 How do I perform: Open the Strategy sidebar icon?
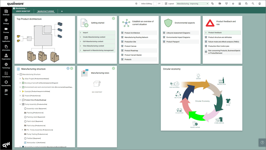[x=6, y=21]
